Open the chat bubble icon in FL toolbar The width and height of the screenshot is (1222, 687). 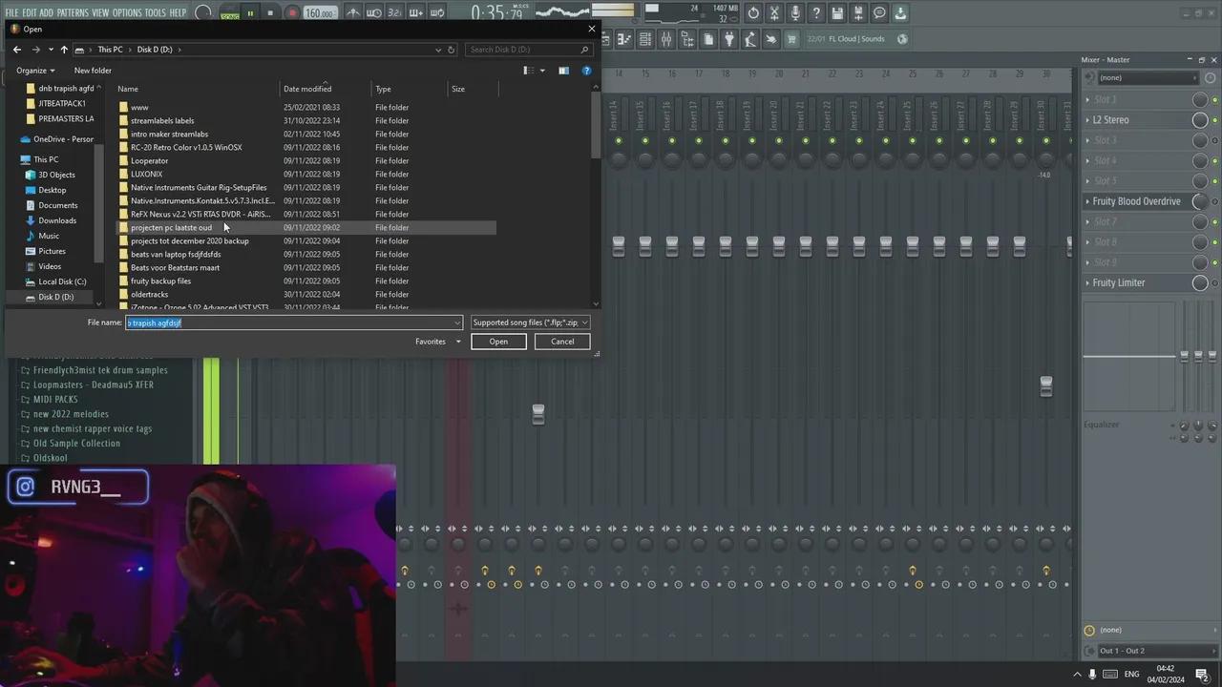pos(879,13)
